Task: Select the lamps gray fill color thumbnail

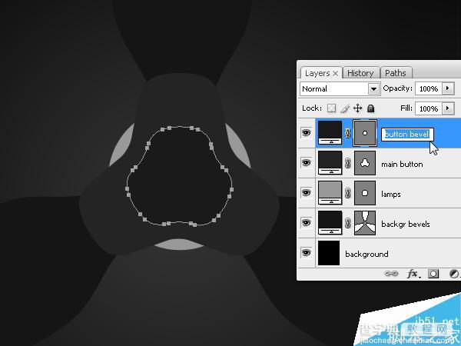Action: tap(330, 192)
